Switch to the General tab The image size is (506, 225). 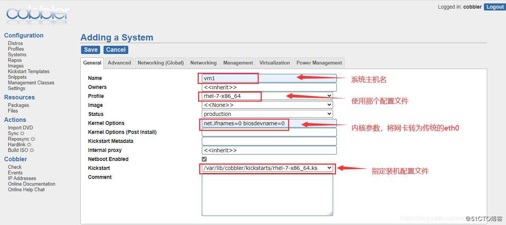tap(92, 63)
